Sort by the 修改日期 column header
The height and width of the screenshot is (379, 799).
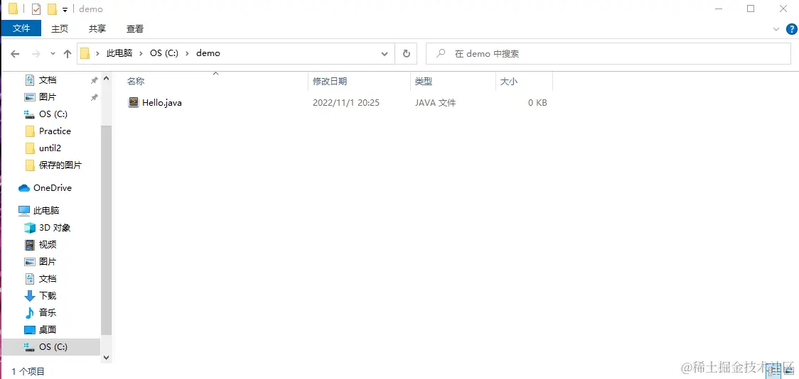point(330,82)
